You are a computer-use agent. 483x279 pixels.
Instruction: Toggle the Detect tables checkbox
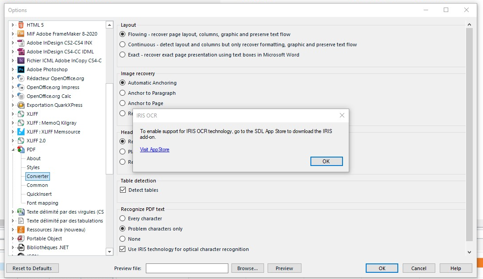[x=123, y=190]
